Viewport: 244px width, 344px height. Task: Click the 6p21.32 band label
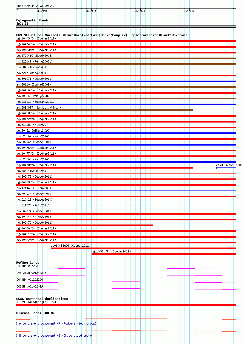(x=22, y=24)
